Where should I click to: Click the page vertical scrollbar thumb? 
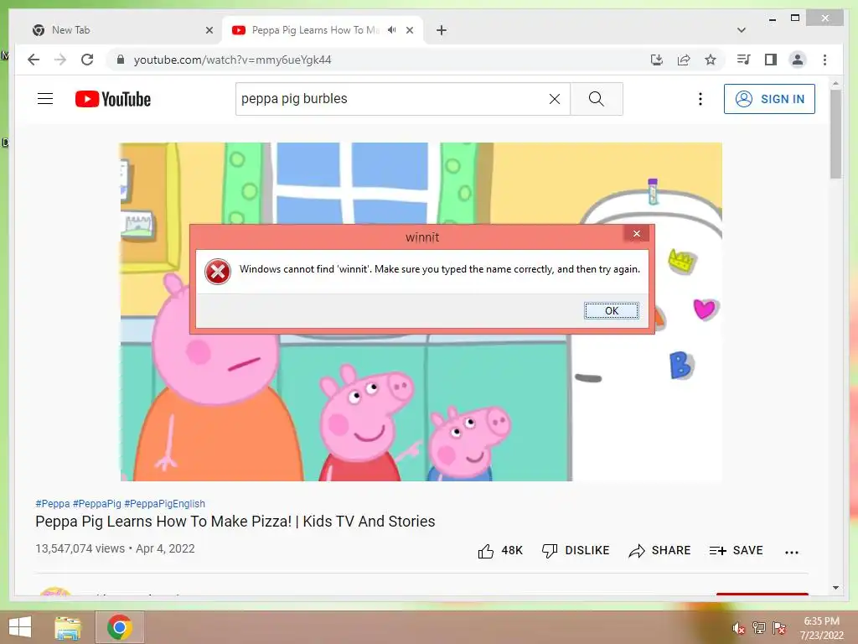(835, 134)
